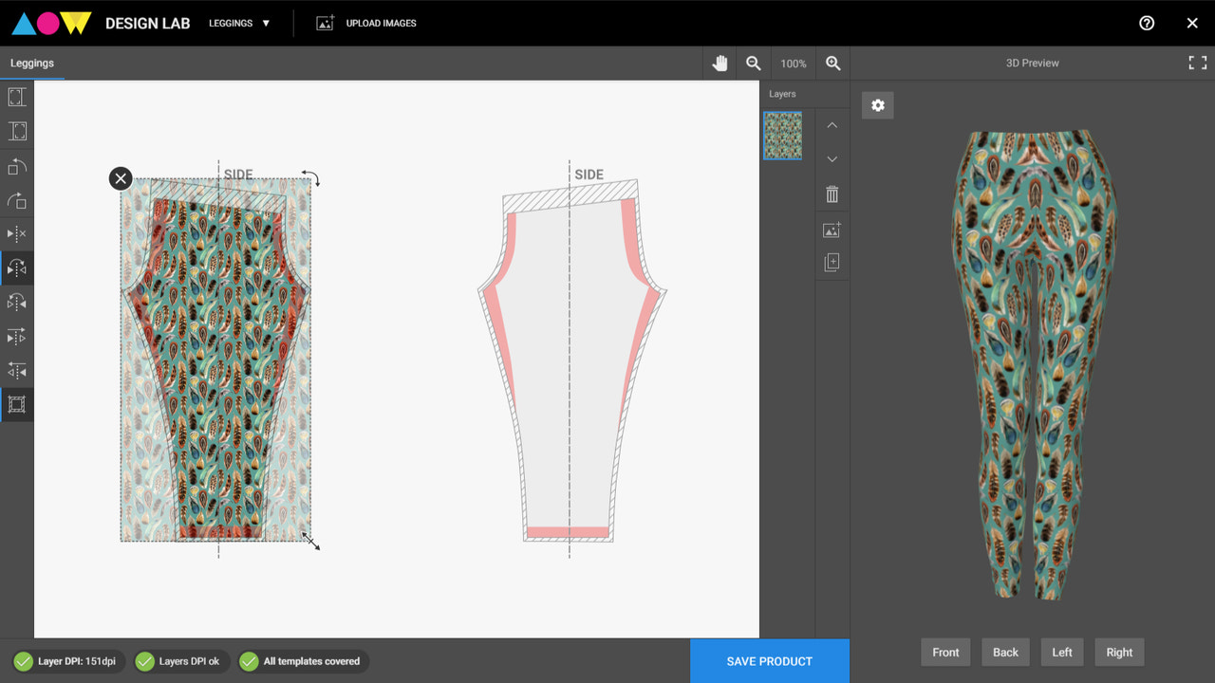This screenshot has height=683, width=1215.
Task: Click SAVE PRODUCT
Action: coord(769,660)
